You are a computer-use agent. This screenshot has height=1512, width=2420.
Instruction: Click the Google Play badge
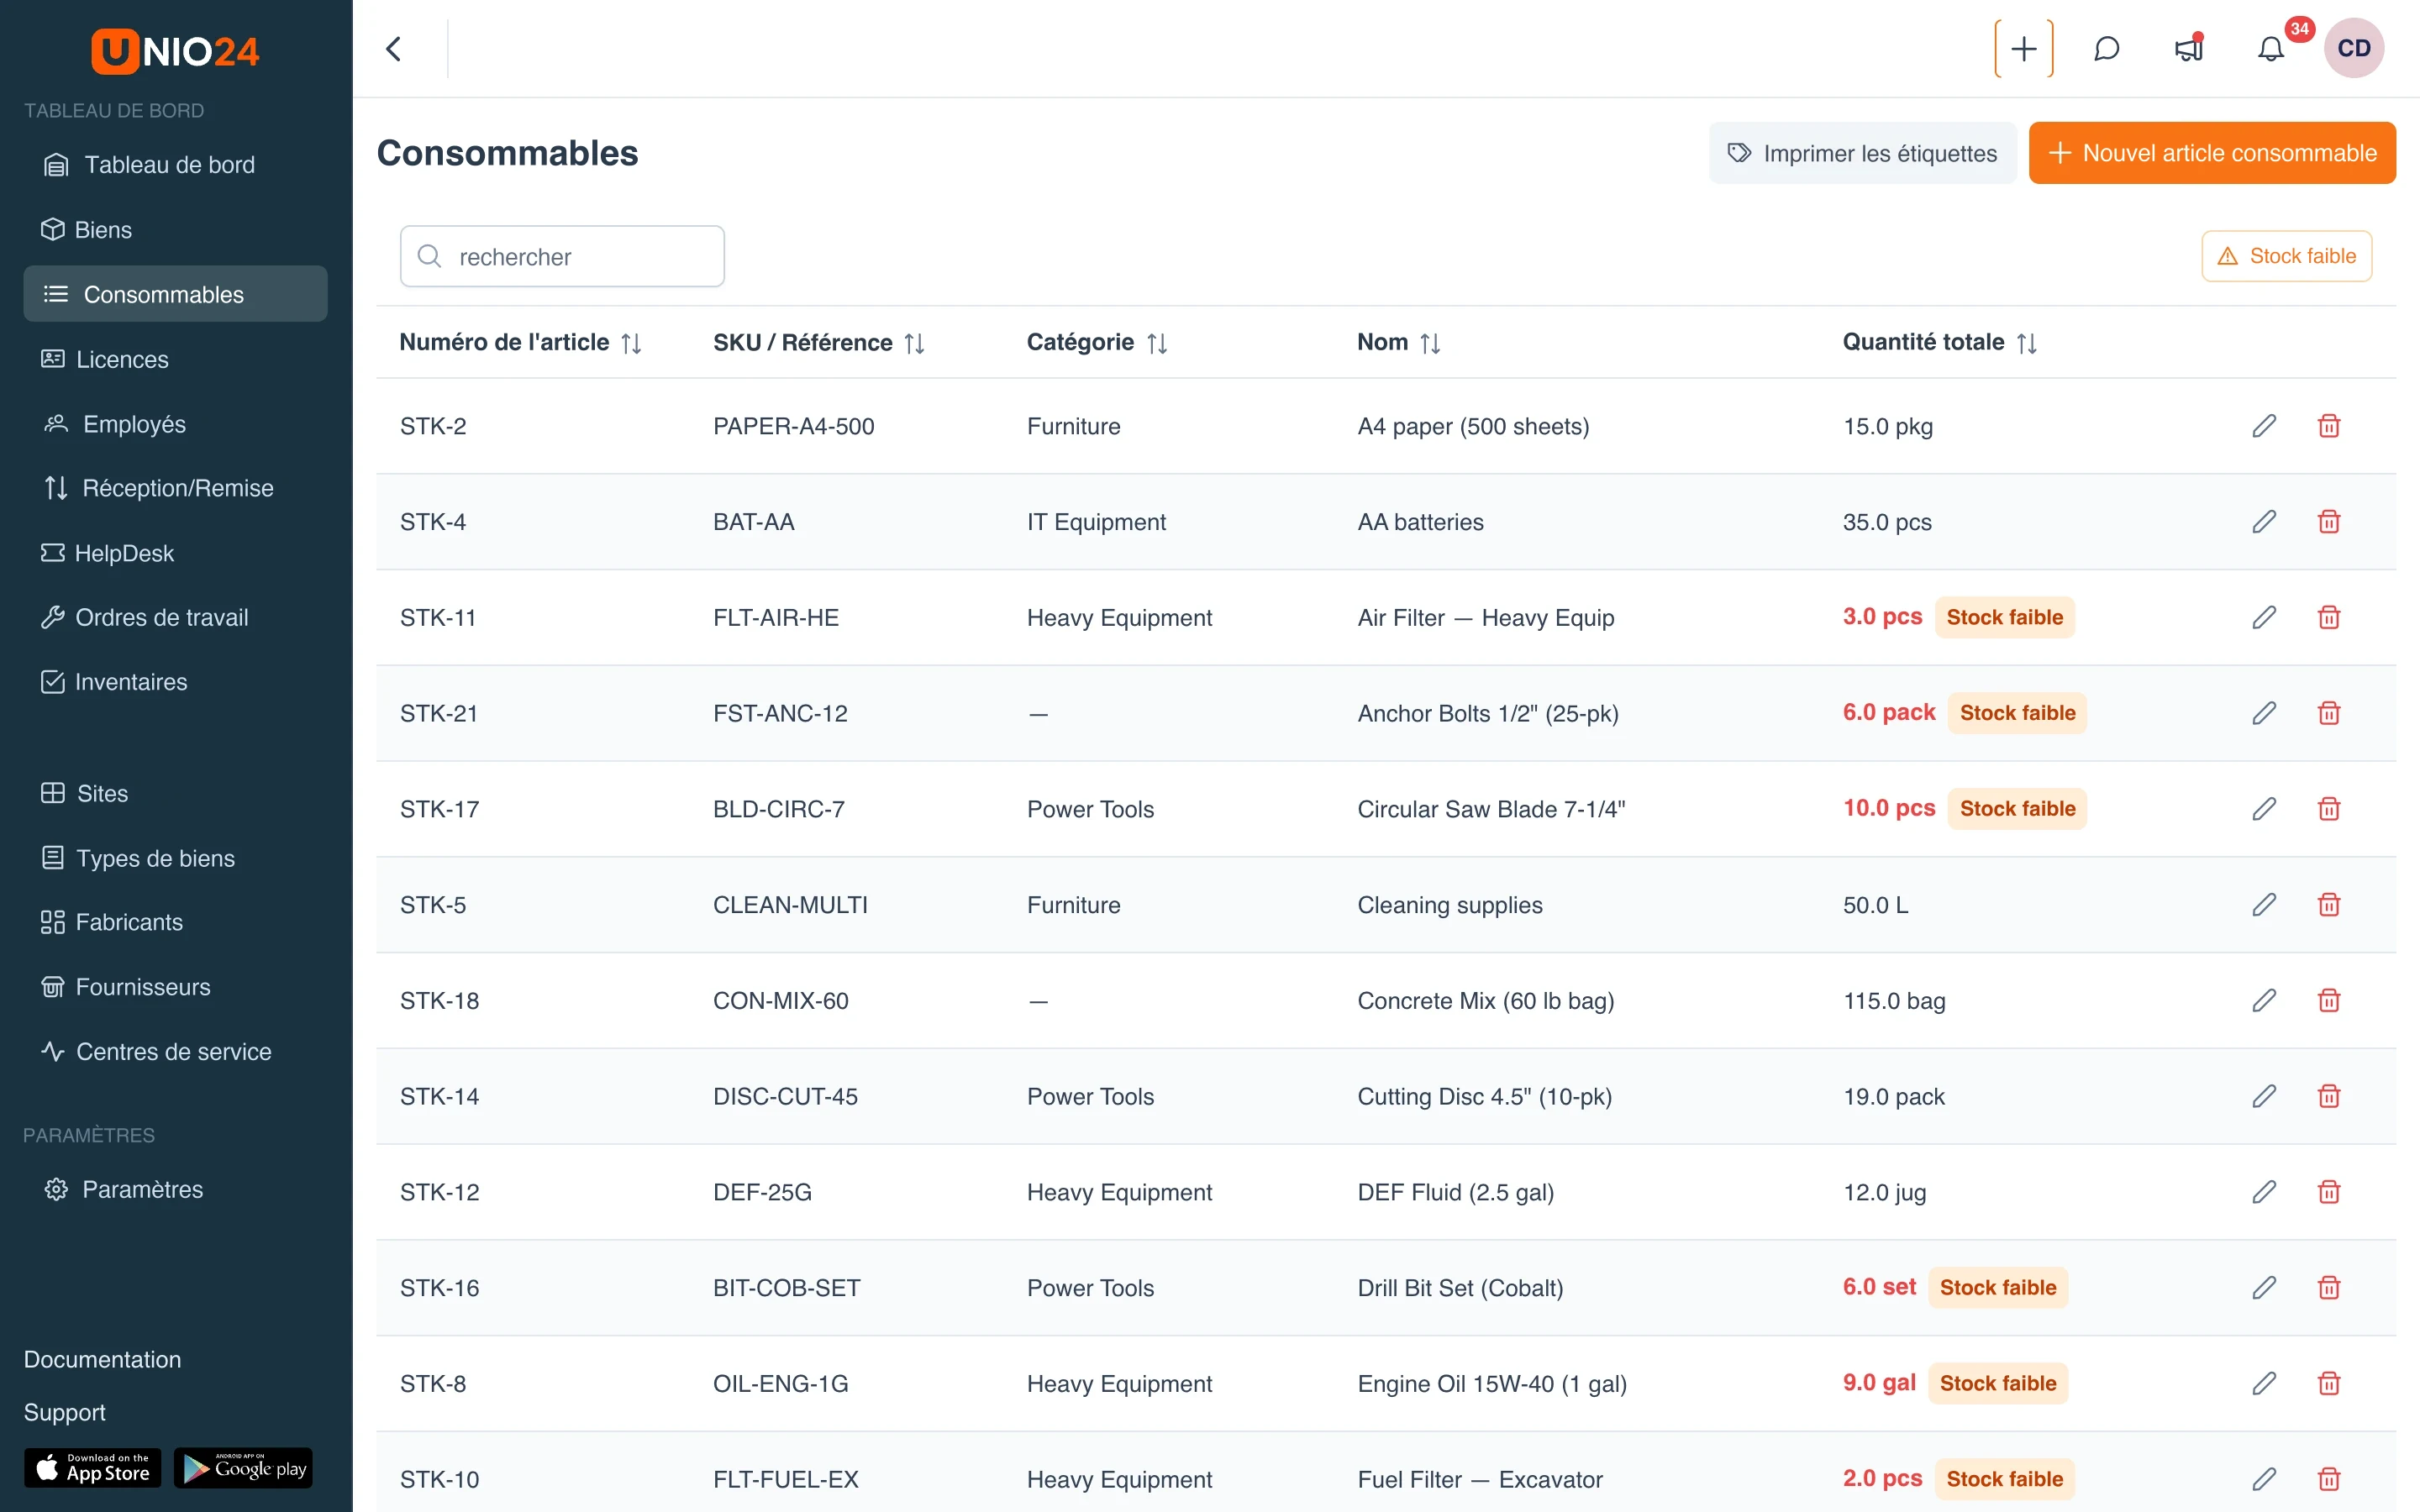[243, 1468]
